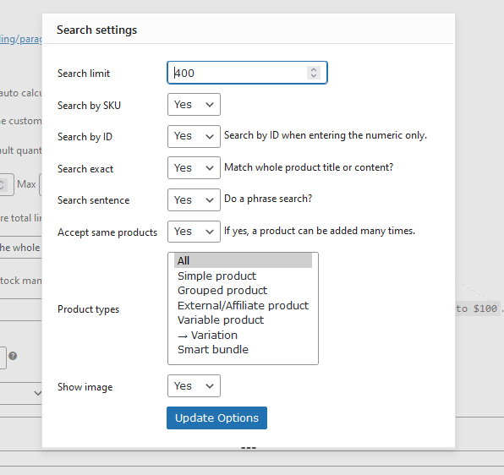This screenshot has width=504, height=475.
Task: Click the 'If yes, a product can be added many times.' note
Action: pyautogui.click(x=320, y=231)
